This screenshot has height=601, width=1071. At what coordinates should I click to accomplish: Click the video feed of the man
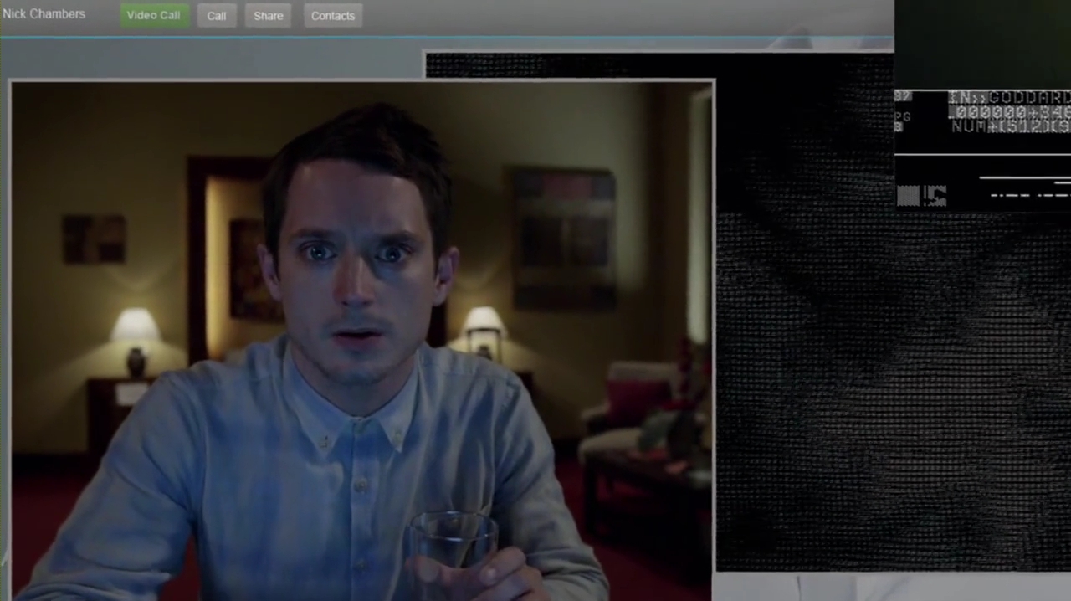point(361,340)
